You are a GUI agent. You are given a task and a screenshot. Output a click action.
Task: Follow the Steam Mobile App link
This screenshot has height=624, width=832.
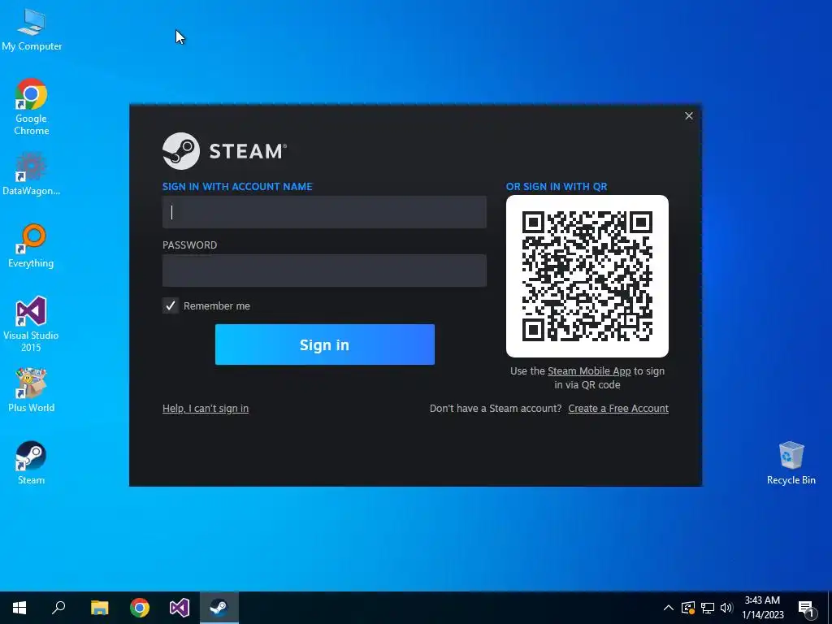(x=589, y=371)
